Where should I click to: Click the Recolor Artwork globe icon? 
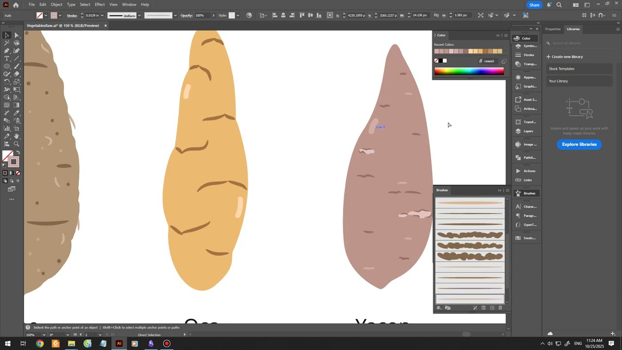tap(249, 16)
